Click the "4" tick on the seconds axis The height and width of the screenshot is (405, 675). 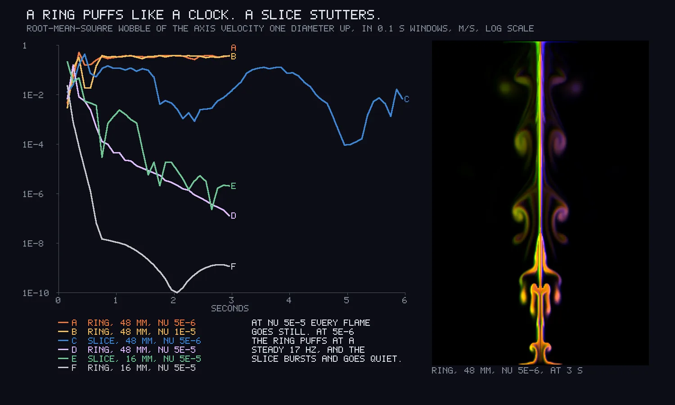289,300
